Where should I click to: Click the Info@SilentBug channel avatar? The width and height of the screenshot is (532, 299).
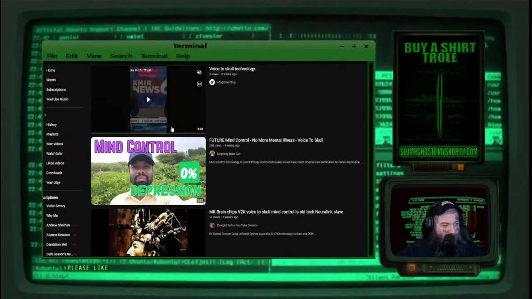212,82
